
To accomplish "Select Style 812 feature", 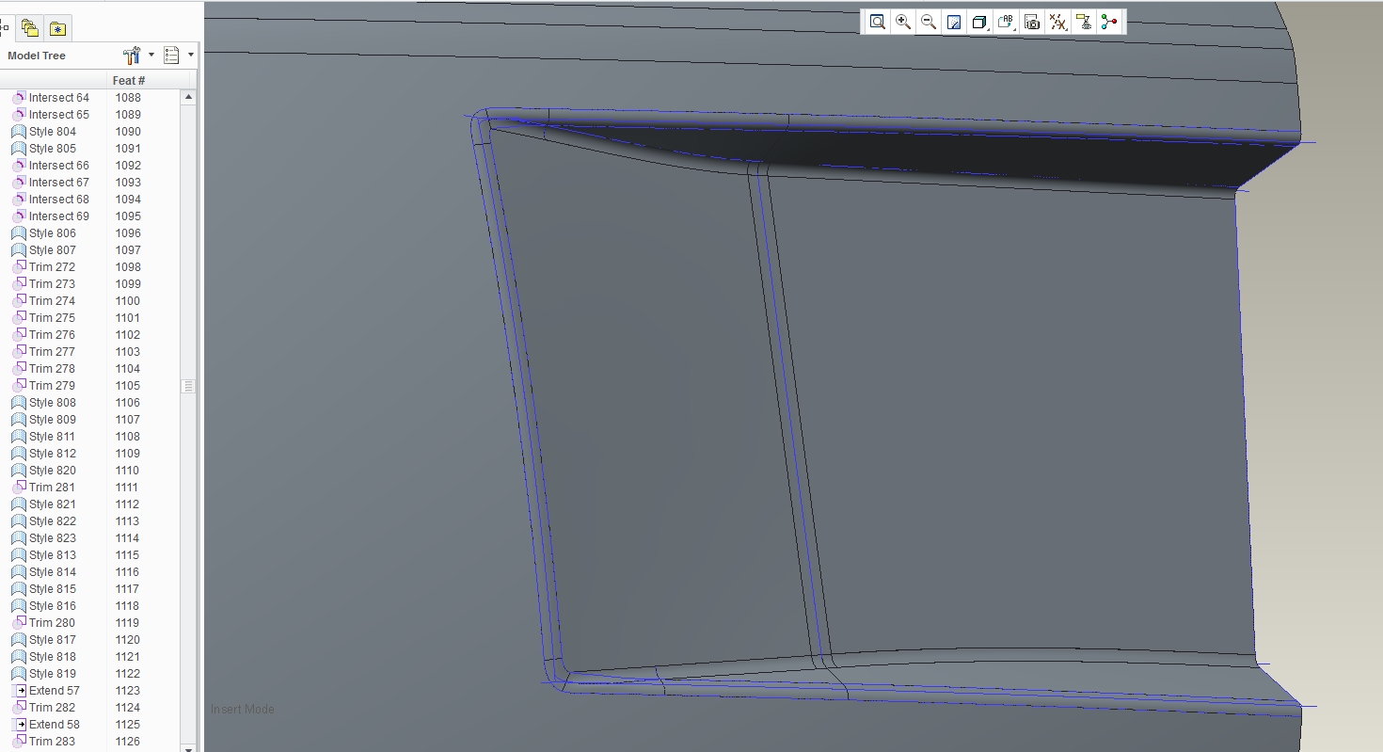I will [53, 454].
